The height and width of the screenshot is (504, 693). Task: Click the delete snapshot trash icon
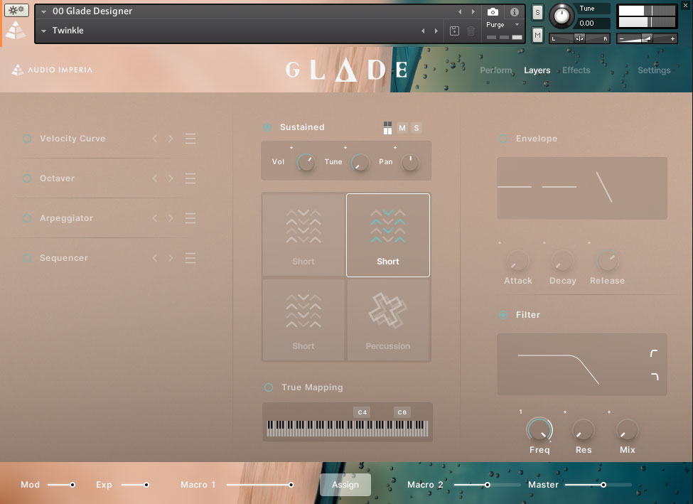tap(471, 31)
